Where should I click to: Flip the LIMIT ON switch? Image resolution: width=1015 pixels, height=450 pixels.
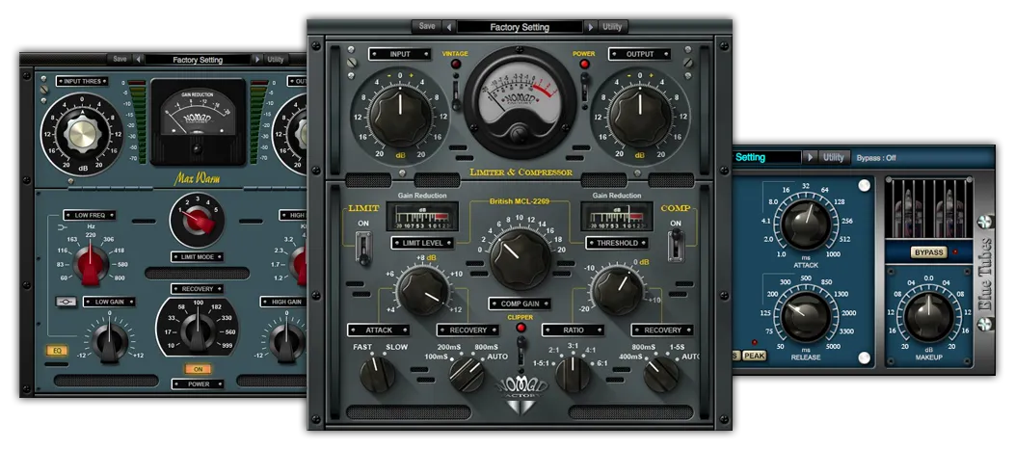[x=363, y=248]
